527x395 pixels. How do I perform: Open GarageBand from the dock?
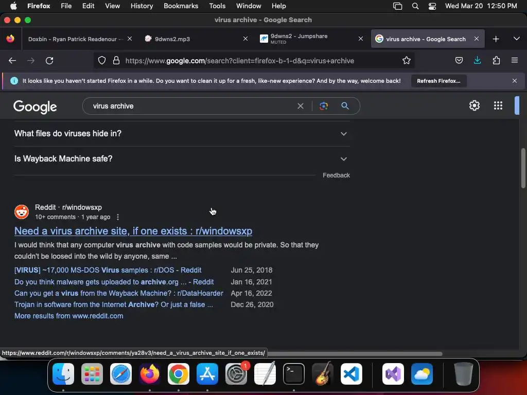pos(323,374)
